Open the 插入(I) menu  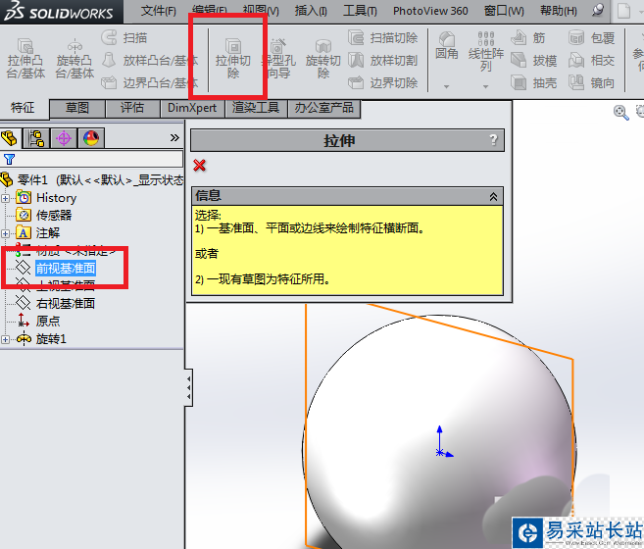coord(311,11)
